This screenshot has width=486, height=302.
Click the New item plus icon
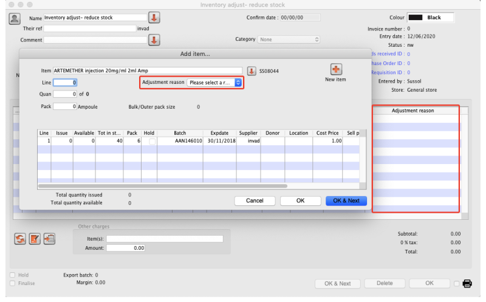(x=336, y=70)
